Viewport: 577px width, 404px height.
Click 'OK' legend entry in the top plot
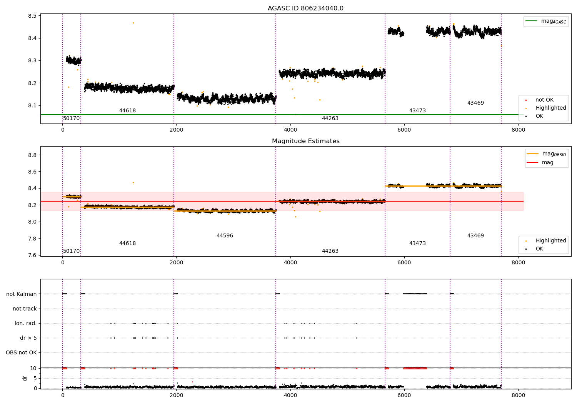tap(539, 116)
